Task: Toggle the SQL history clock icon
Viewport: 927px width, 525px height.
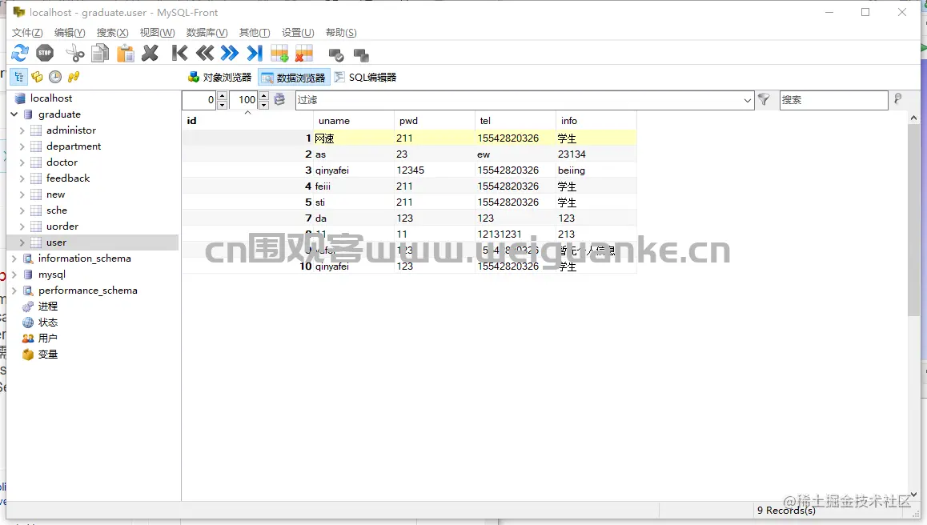Action: pos(55,77)
